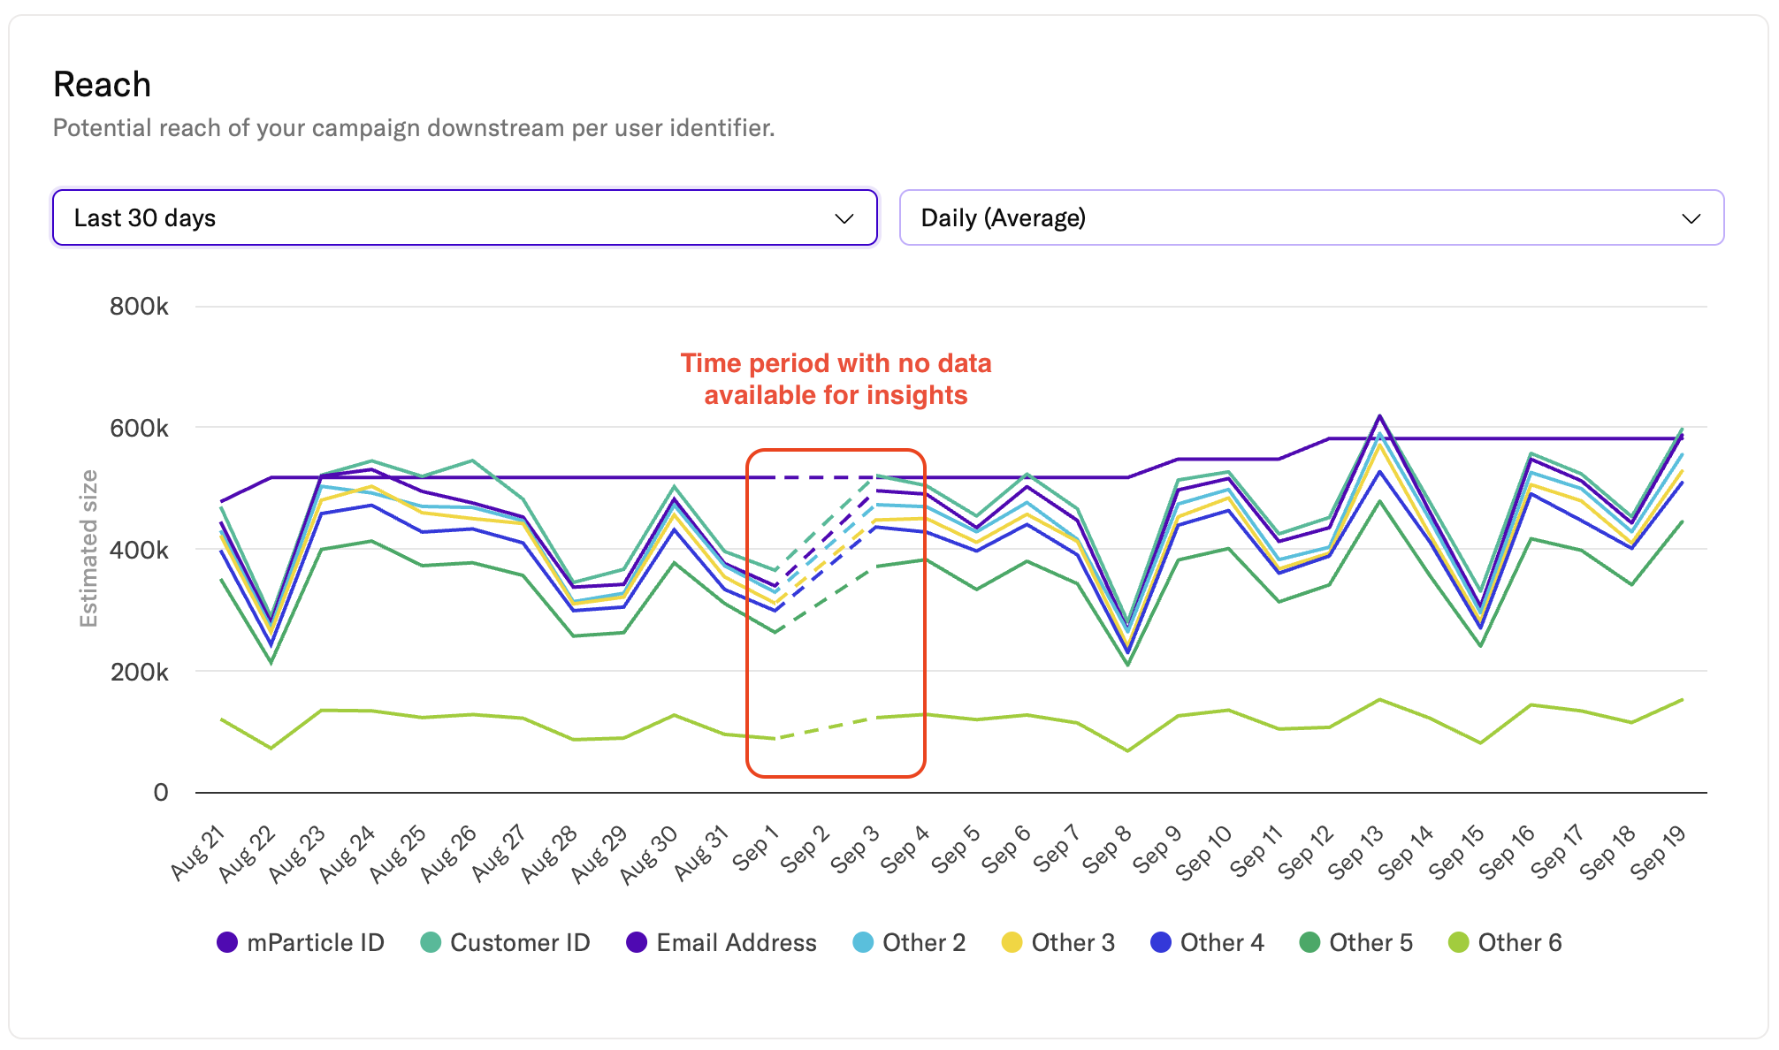This screenshot has width=1779, height=1050.
Task: Click the mParticle ID legend label
Action: 316,942
